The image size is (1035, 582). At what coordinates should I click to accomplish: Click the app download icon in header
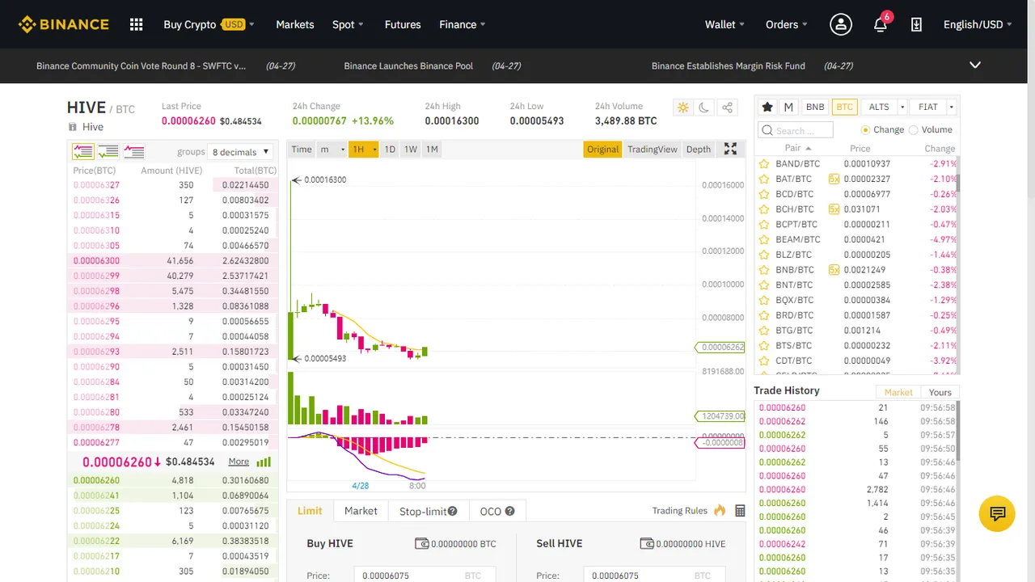tap(916, 24)
